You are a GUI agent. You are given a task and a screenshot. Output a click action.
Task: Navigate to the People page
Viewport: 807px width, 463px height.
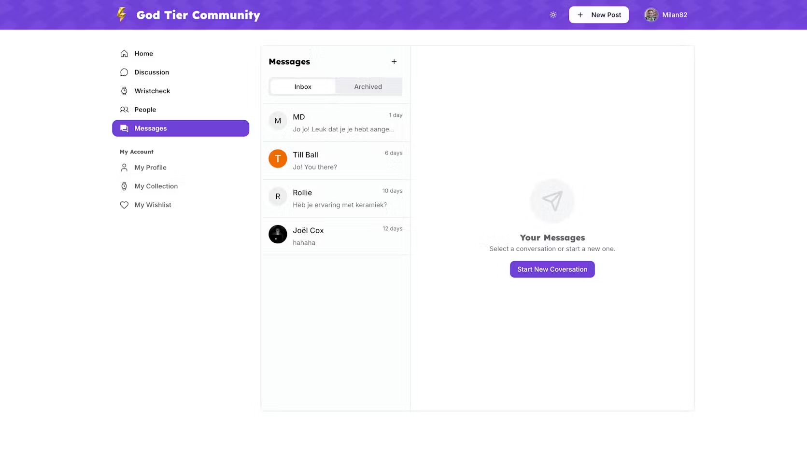(145, 110)
